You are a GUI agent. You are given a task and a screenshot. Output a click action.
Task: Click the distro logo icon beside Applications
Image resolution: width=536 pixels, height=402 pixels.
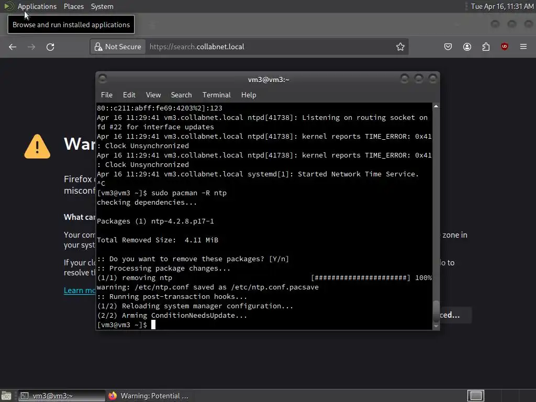pyautogui.click(x=8, y=6)
